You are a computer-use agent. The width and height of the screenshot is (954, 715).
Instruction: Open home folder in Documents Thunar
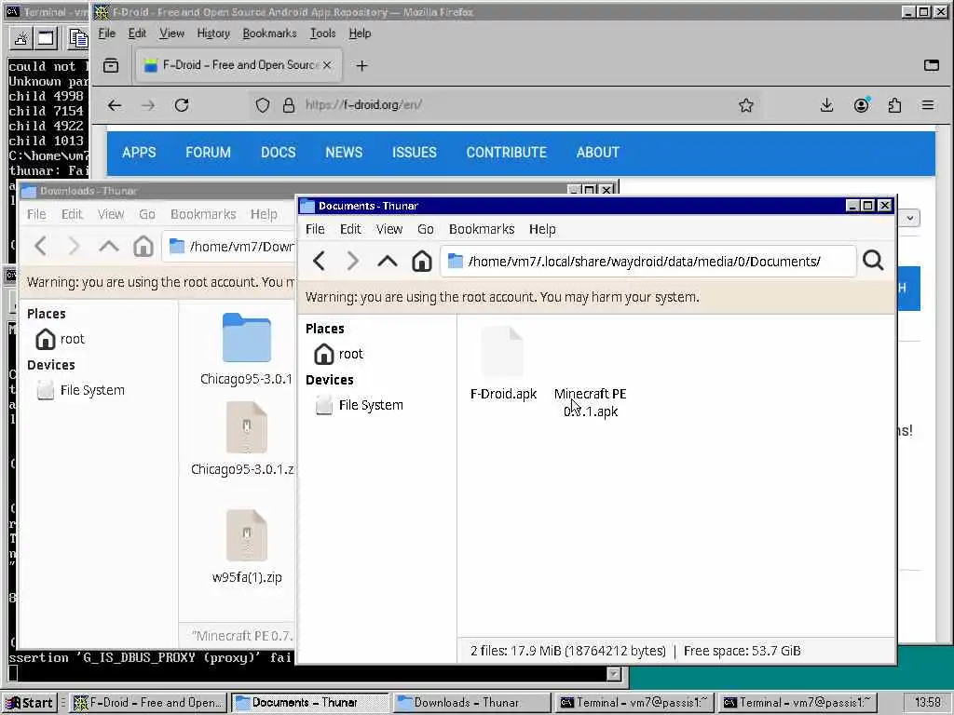coord(421,262)
